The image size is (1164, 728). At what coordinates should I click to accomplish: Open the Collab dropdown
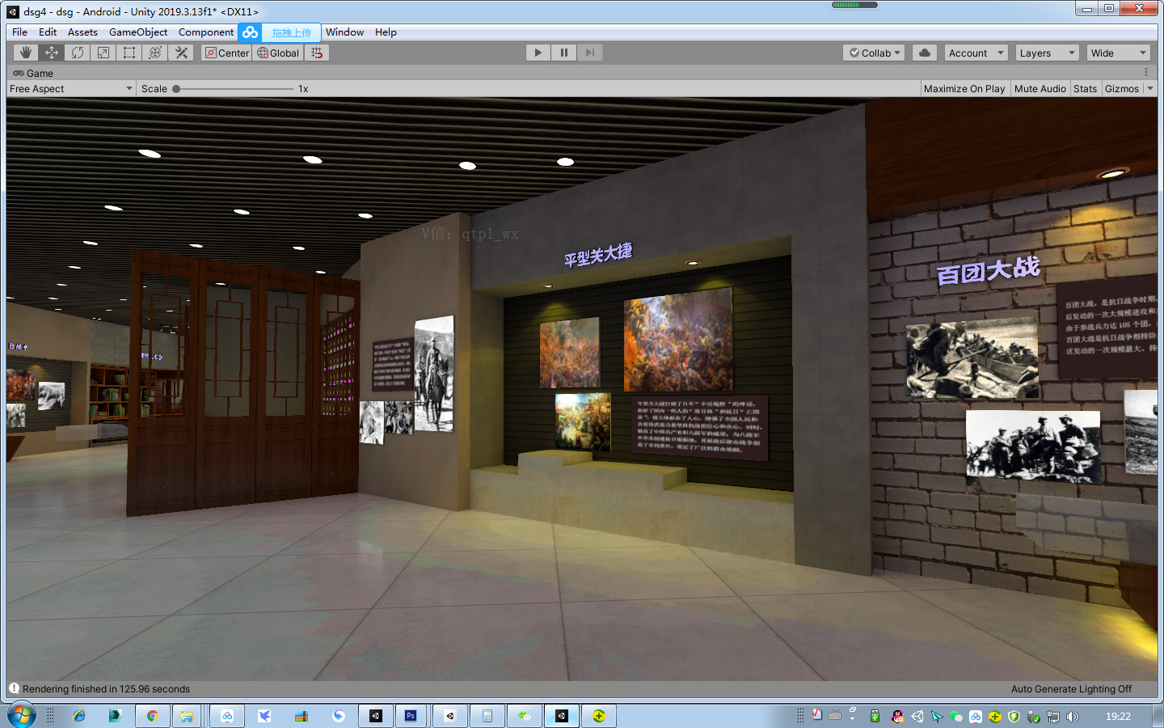tap(874, 53)
